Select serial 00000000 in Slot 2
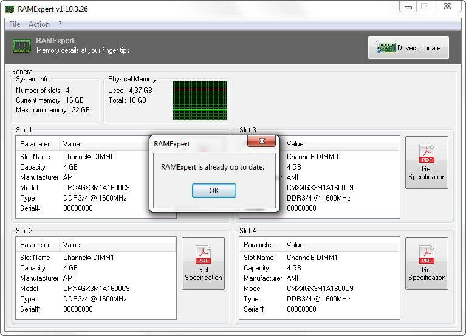 click(x=78, y=309)
